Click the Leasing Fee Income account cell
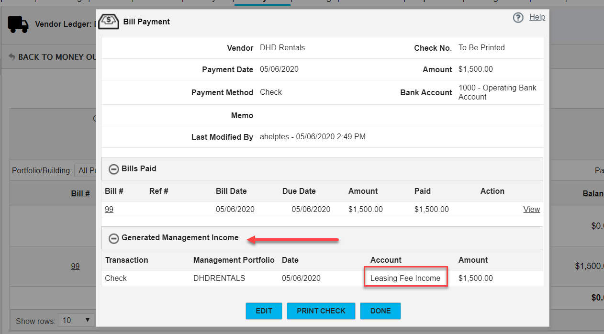This screenshot has width=604, height=334. [405, 278]
